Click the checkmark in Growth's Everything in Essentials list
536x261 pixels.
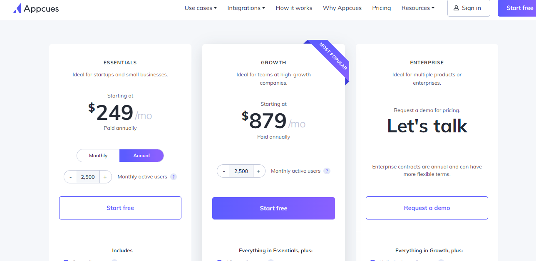(219, 260)
